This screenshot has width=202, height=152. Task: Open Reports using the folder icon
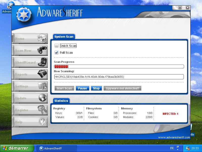pos(42,74)
